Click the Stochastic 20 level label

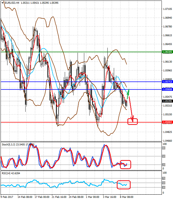164,165
